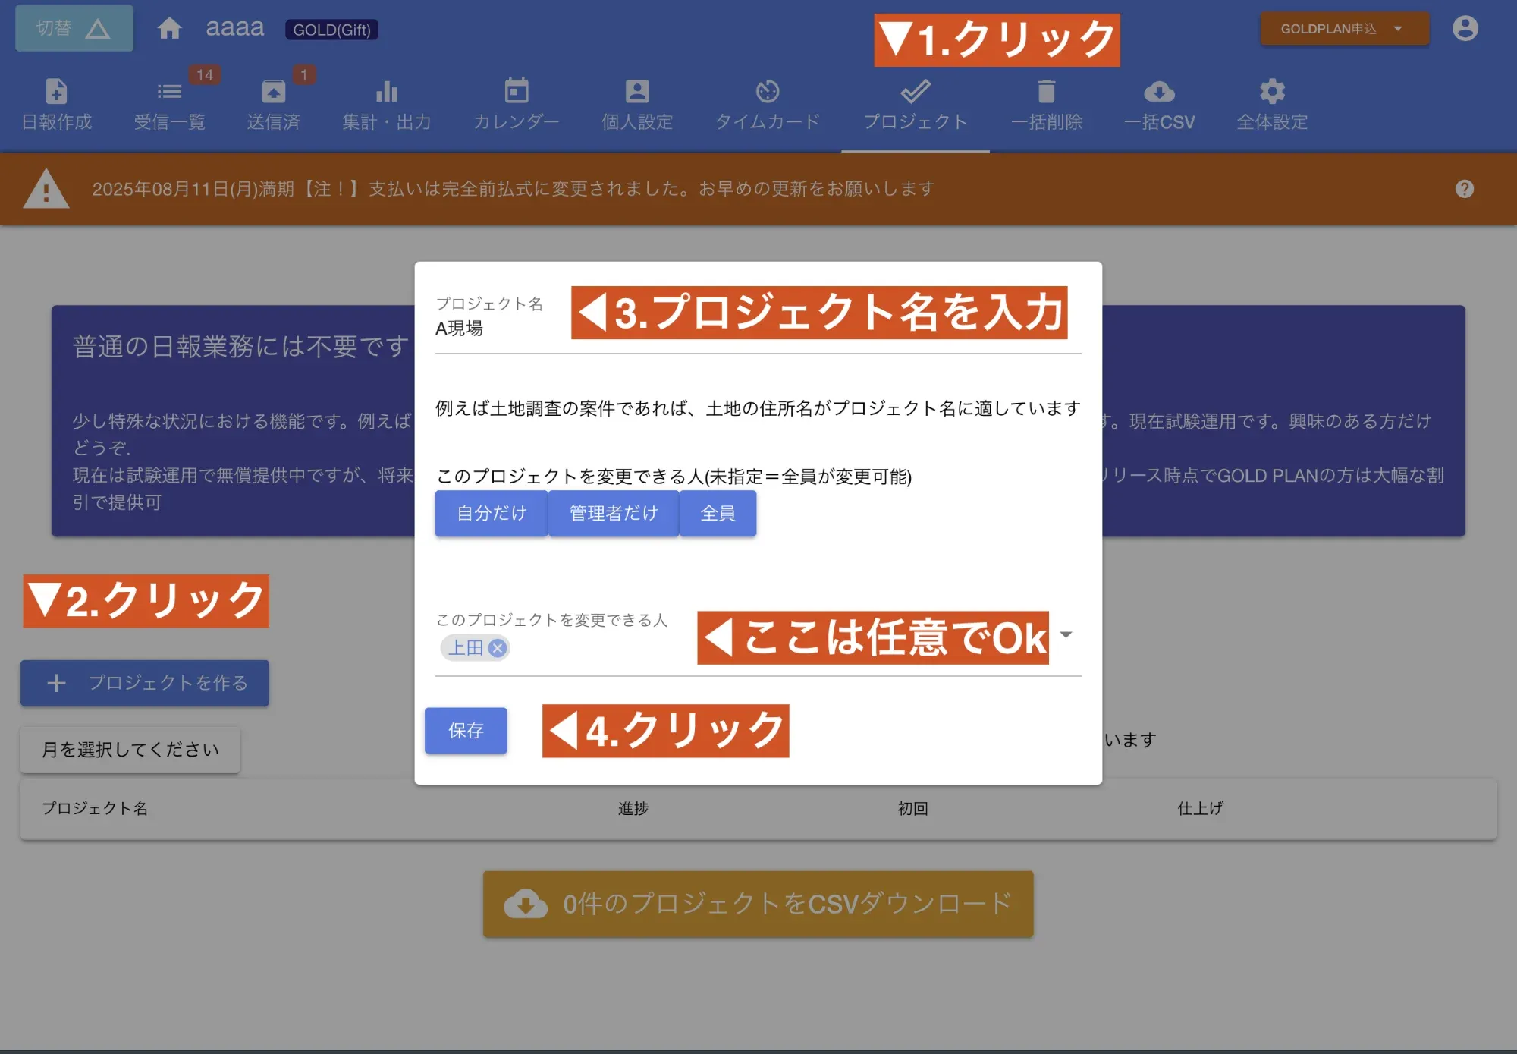This screenshot has height=1054, width=1517.
Task: Open the 受信一覧 inbox with 14 notifications
Action: coord(168,105)
